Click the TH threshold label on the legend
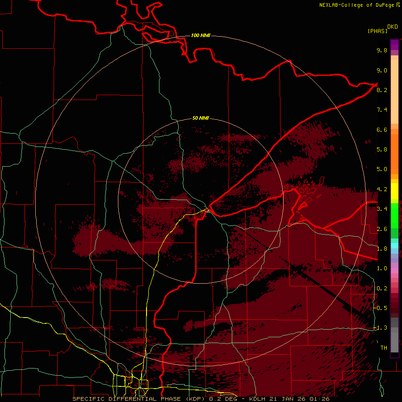 pos(384,348)
